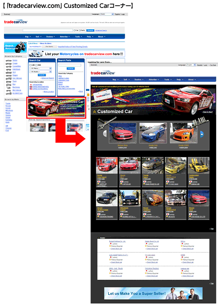
Task: Click the Top link below the car listings
Action: (212, 229)
